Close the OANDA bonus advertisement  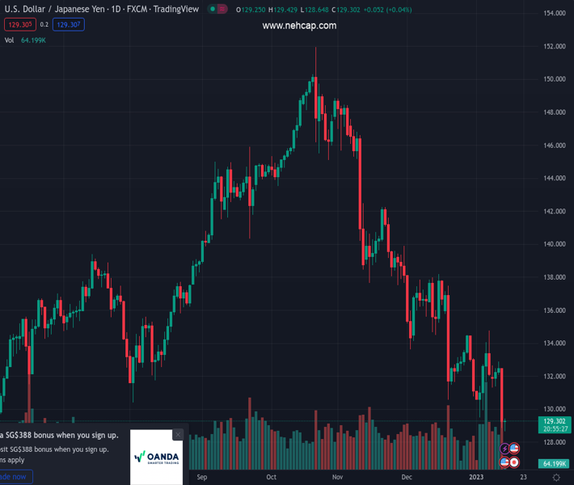(x=179, y=435)
